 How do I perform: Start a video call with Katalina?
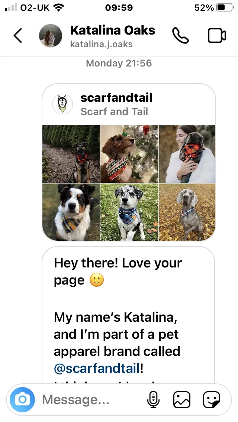coord(217,36)
